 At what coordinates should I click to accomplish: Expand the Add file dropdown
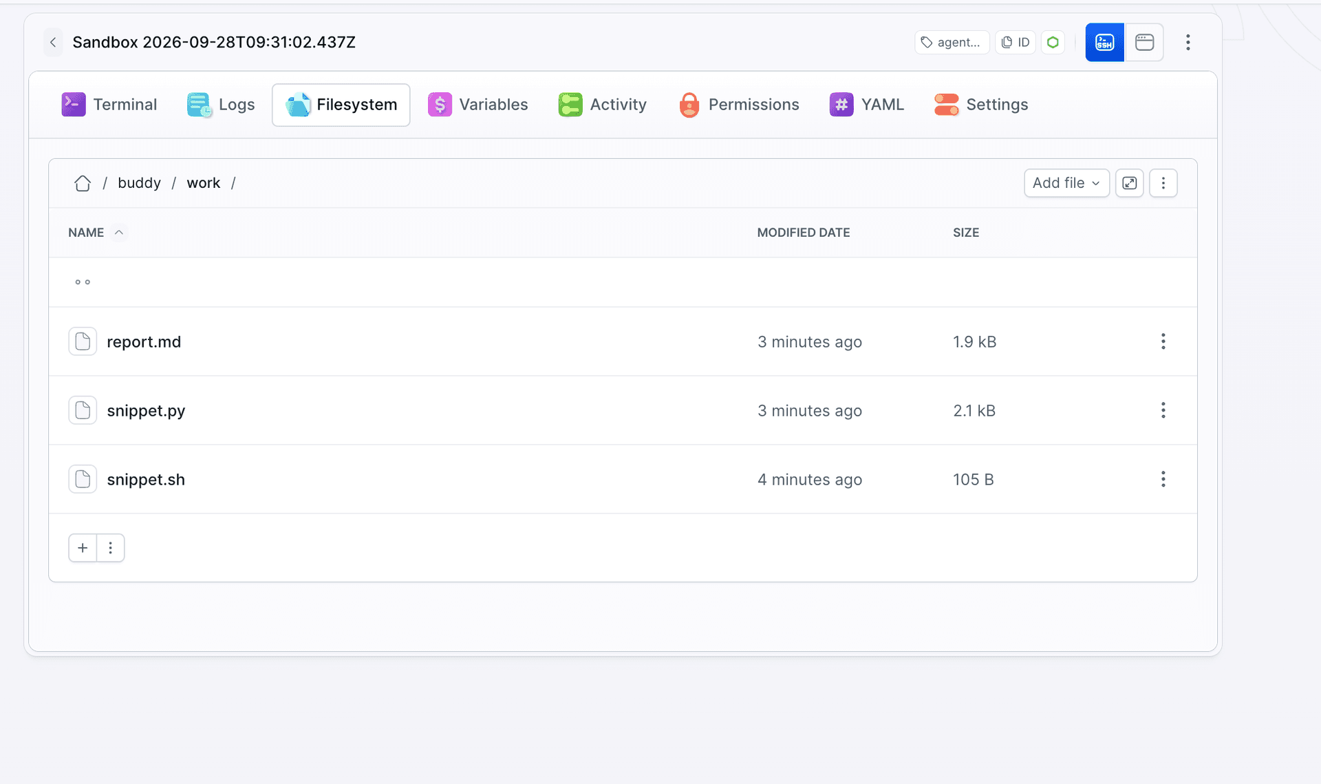click(x=1066, y=183)
